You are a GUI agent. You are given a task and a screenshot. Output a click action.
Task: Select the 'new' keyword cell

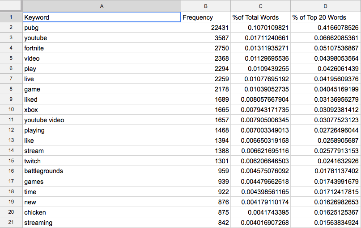tap(102, 202)
